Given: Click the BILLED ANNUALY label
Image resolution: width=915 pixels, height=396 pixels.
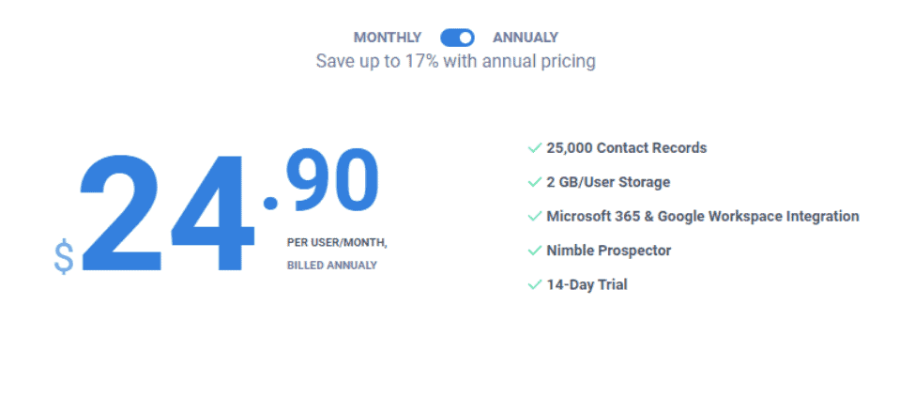Looking at the screenshot, I should point(332,266).
